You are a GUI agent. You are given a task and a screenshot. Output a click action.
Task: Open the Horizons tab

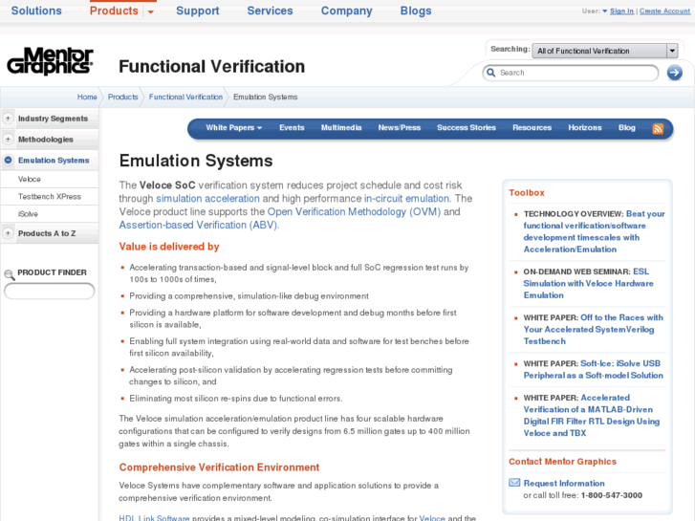coord(585,128)
